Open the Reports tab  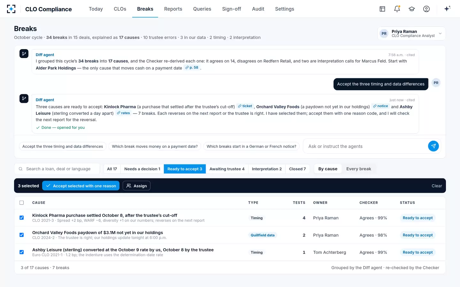(x=173, y=9)
